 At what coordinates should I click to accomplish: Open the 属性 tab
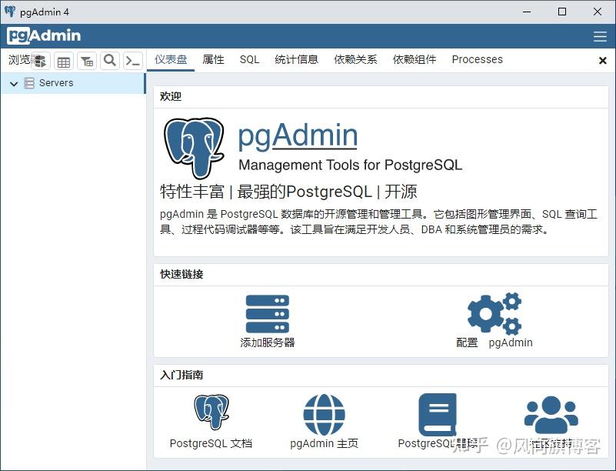tap(213, 59)
